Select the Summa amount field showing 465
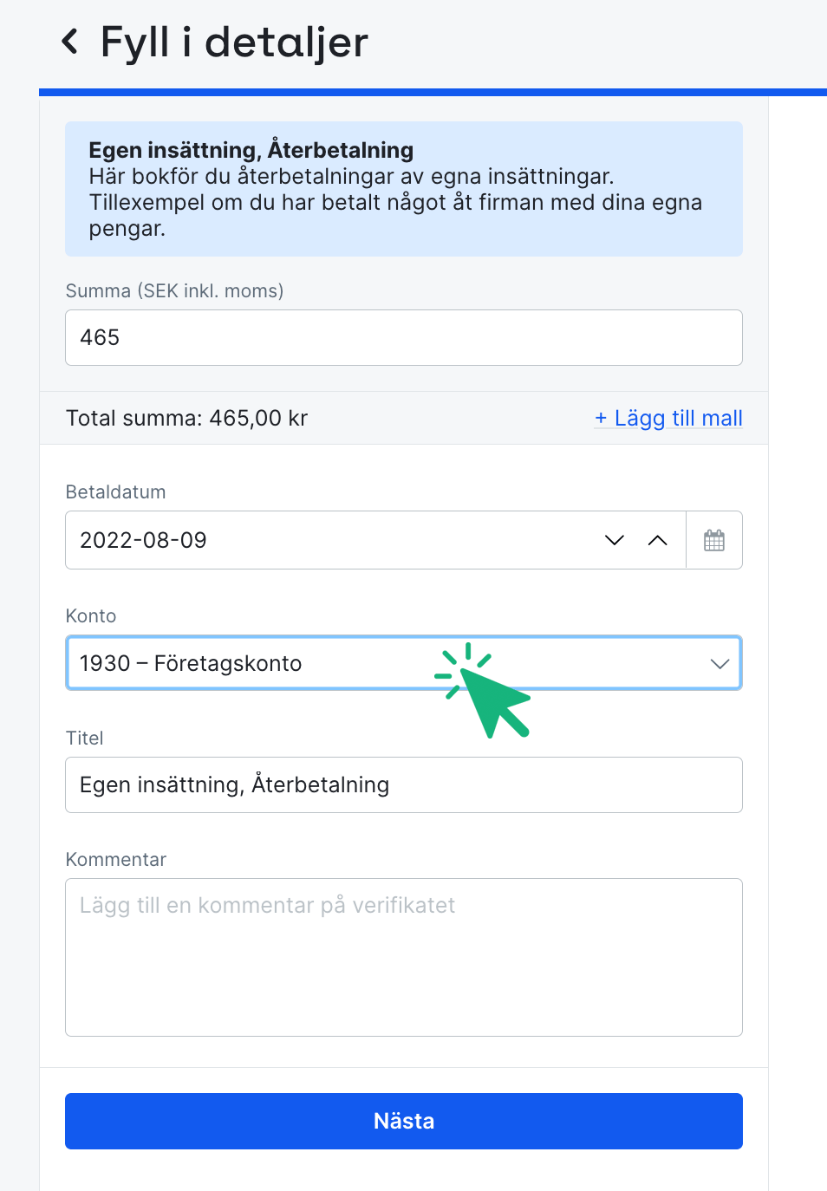This screenshot has height=1191, width=827. 403,337
